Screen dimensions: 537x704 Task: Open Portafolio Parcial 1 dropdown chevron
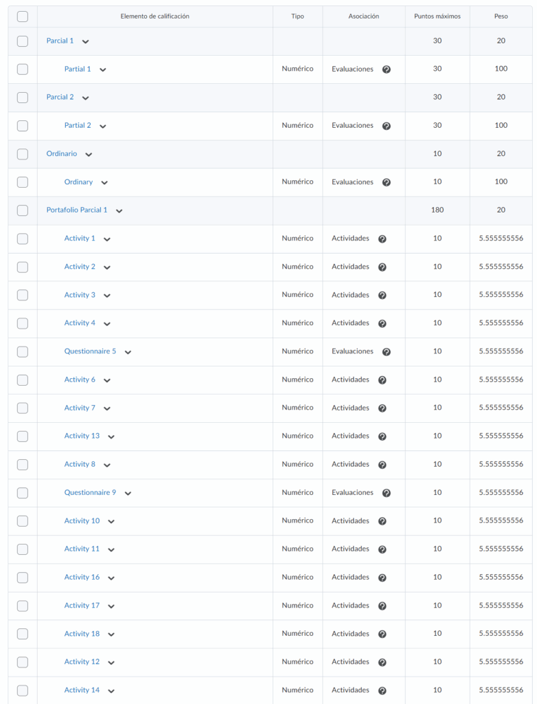pos(119,210)
